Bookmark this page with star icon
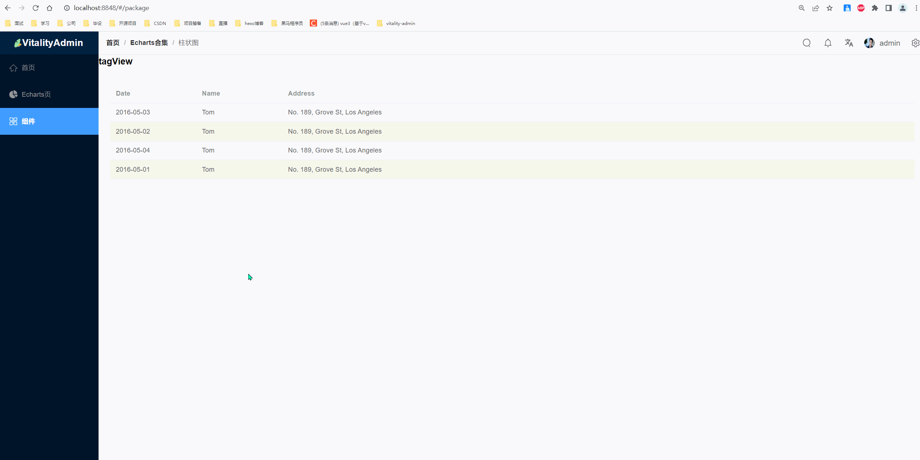The width and height of the screenshot is (920, 460). pyautogui.click(x=829, y=8)
